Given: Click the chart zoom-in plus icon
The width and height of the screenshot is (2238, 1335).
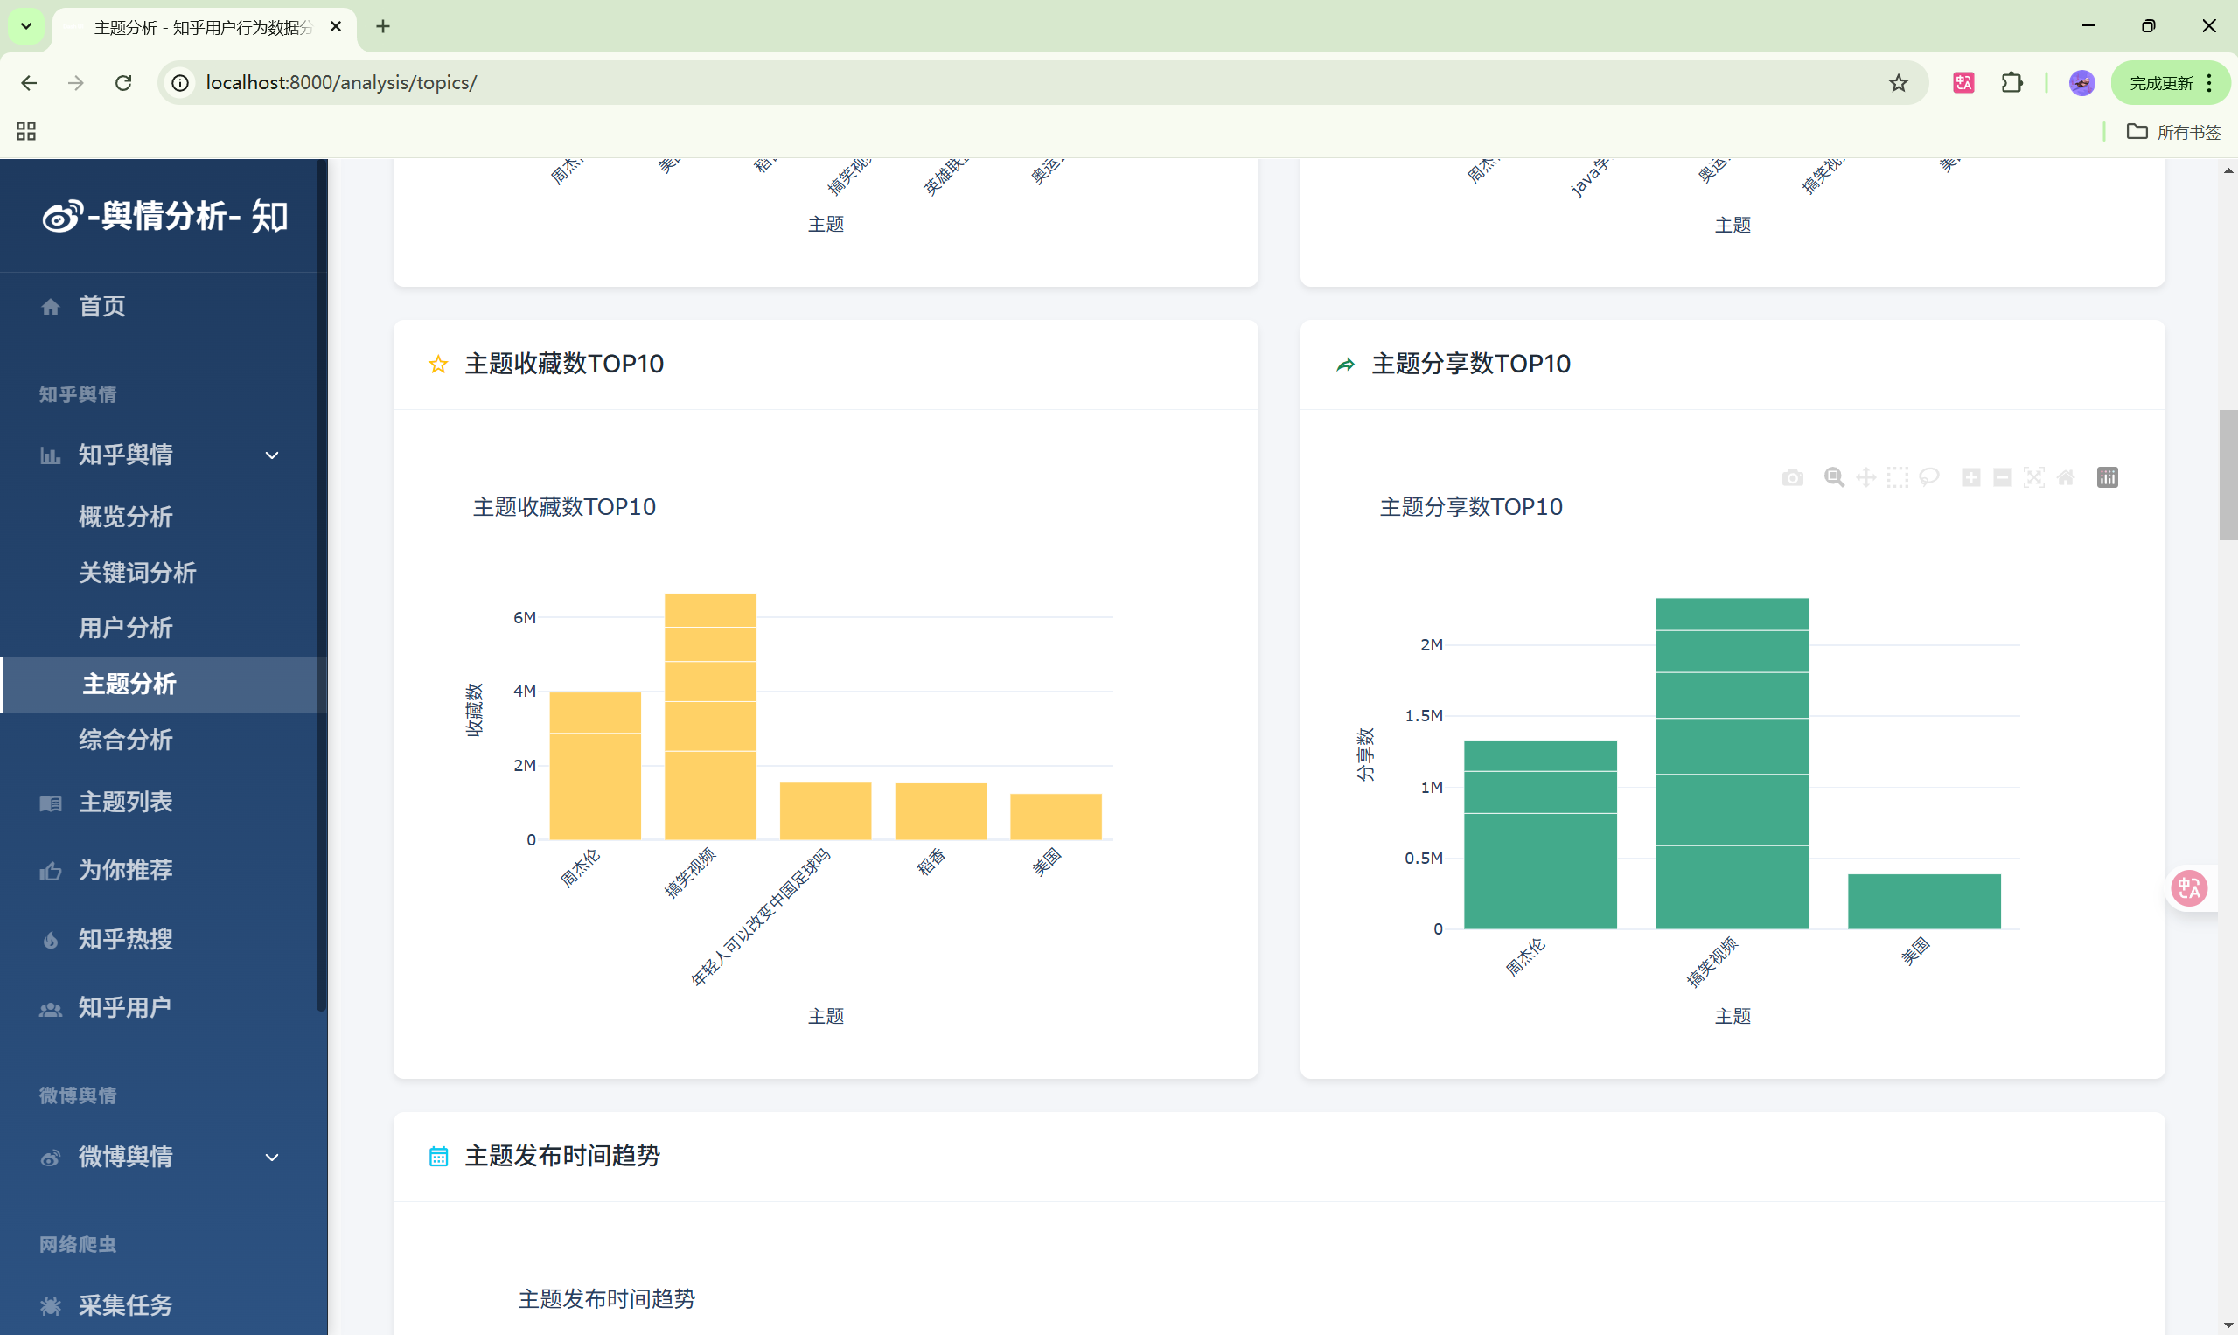Looking at the screenshot, I should pos(1970,477).
